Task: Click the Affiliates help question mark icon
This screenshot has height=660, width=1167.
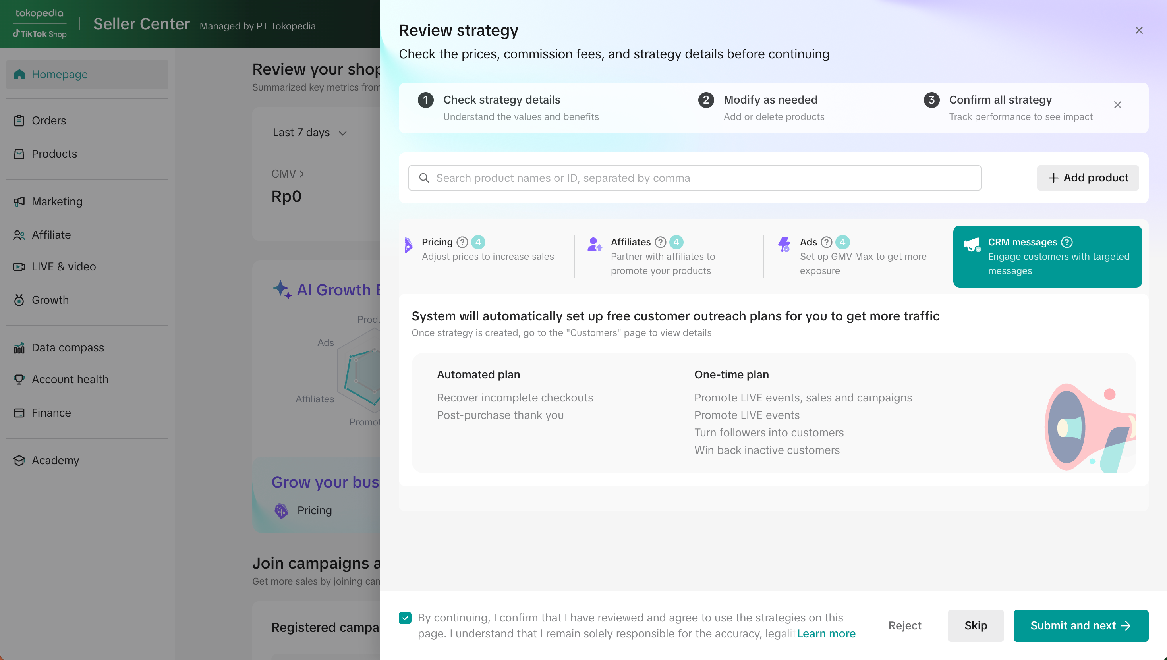Action: click(x=661, y=242)
